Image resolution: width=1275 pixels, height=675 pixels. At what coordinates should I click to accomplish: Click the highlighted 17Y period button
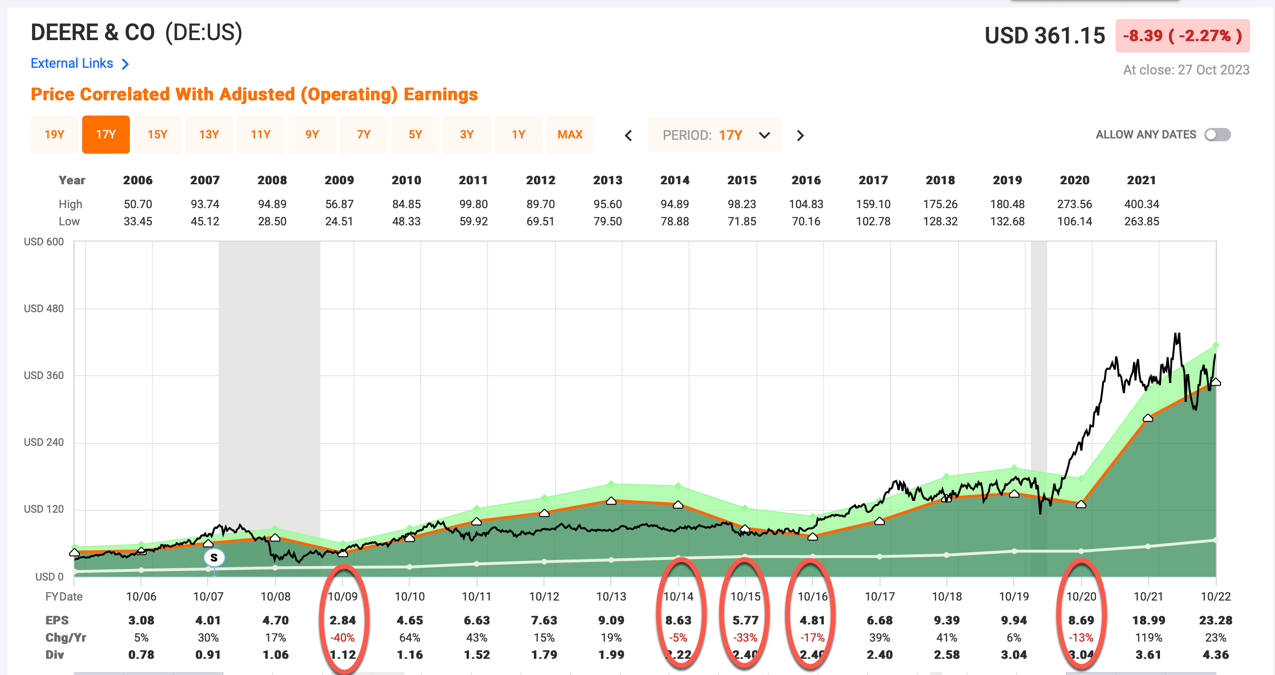106,134
